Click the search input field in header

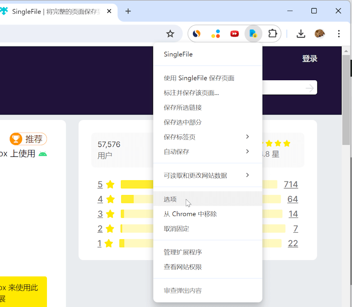click(x=290, y=87)
